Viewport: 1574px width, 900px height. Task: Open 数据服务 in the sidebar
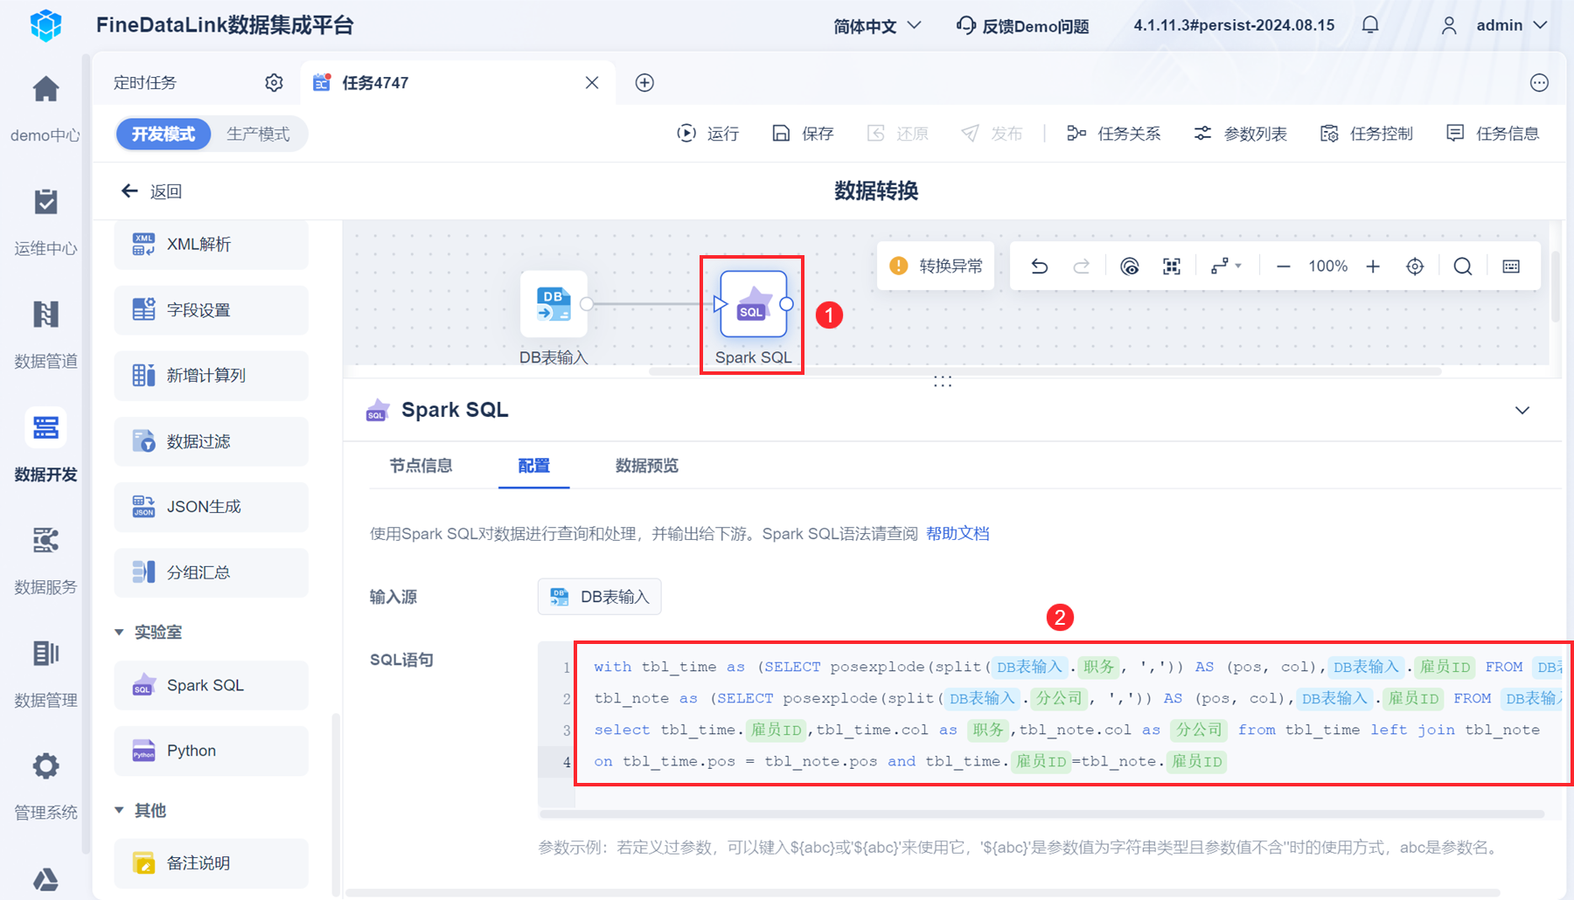45,560
